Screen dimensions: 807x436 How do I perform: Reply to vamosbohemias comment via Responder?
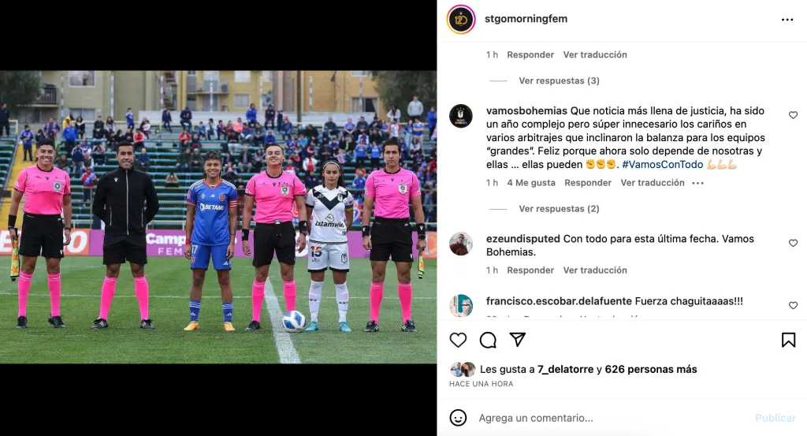(x=588, y=183)
